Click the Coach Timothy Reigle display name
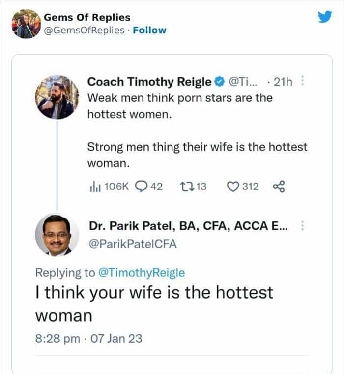The image size is (344, 374). pyautogui.click(x=149, y=81)
